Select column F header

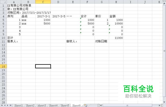pyautogui.click(x=87, y=2)
